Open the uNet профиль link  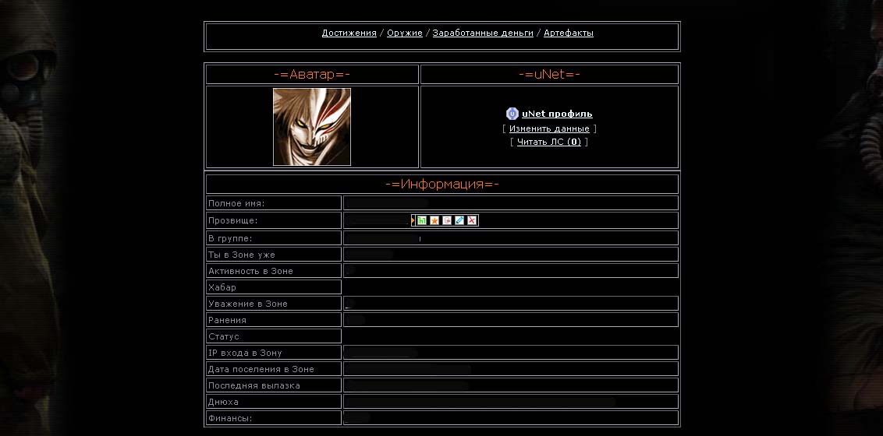(x=557, y=114)
